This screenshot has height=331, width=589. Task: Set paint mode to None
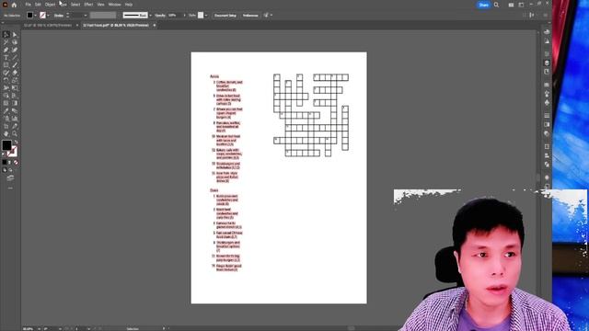16,163
